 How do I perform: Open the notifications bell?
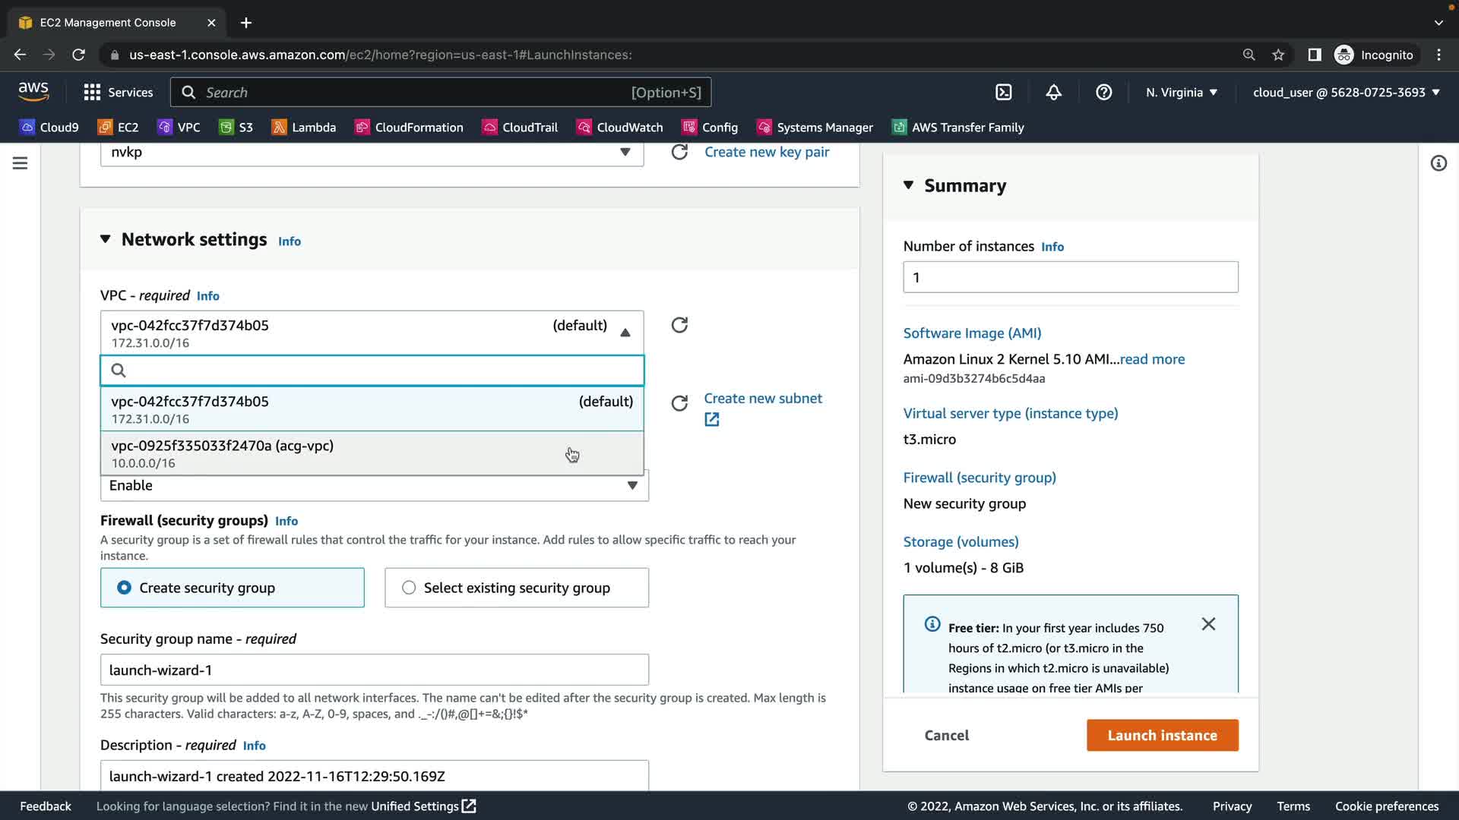pos(1053,92)
